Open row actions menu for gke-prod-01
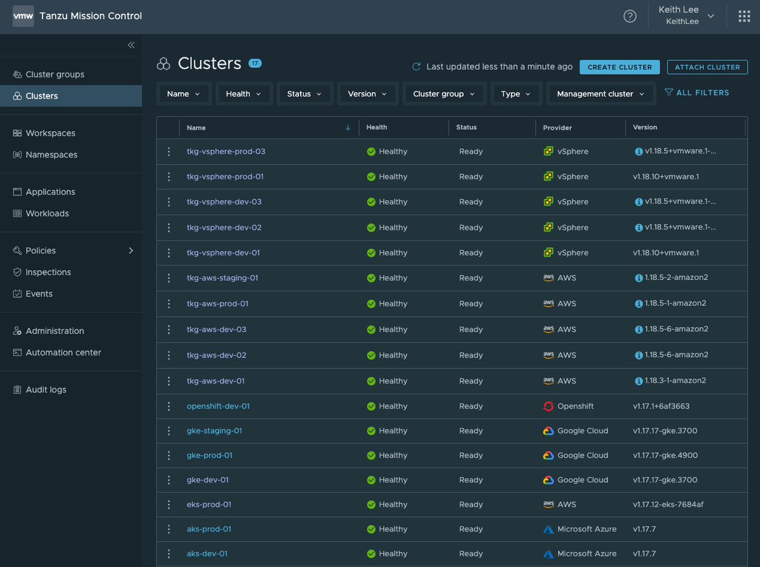760x567 pixels. 168,456
